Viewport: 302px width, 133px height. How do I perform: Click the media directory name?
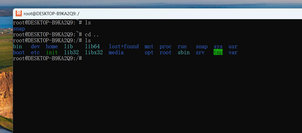[x=116, y=52]
